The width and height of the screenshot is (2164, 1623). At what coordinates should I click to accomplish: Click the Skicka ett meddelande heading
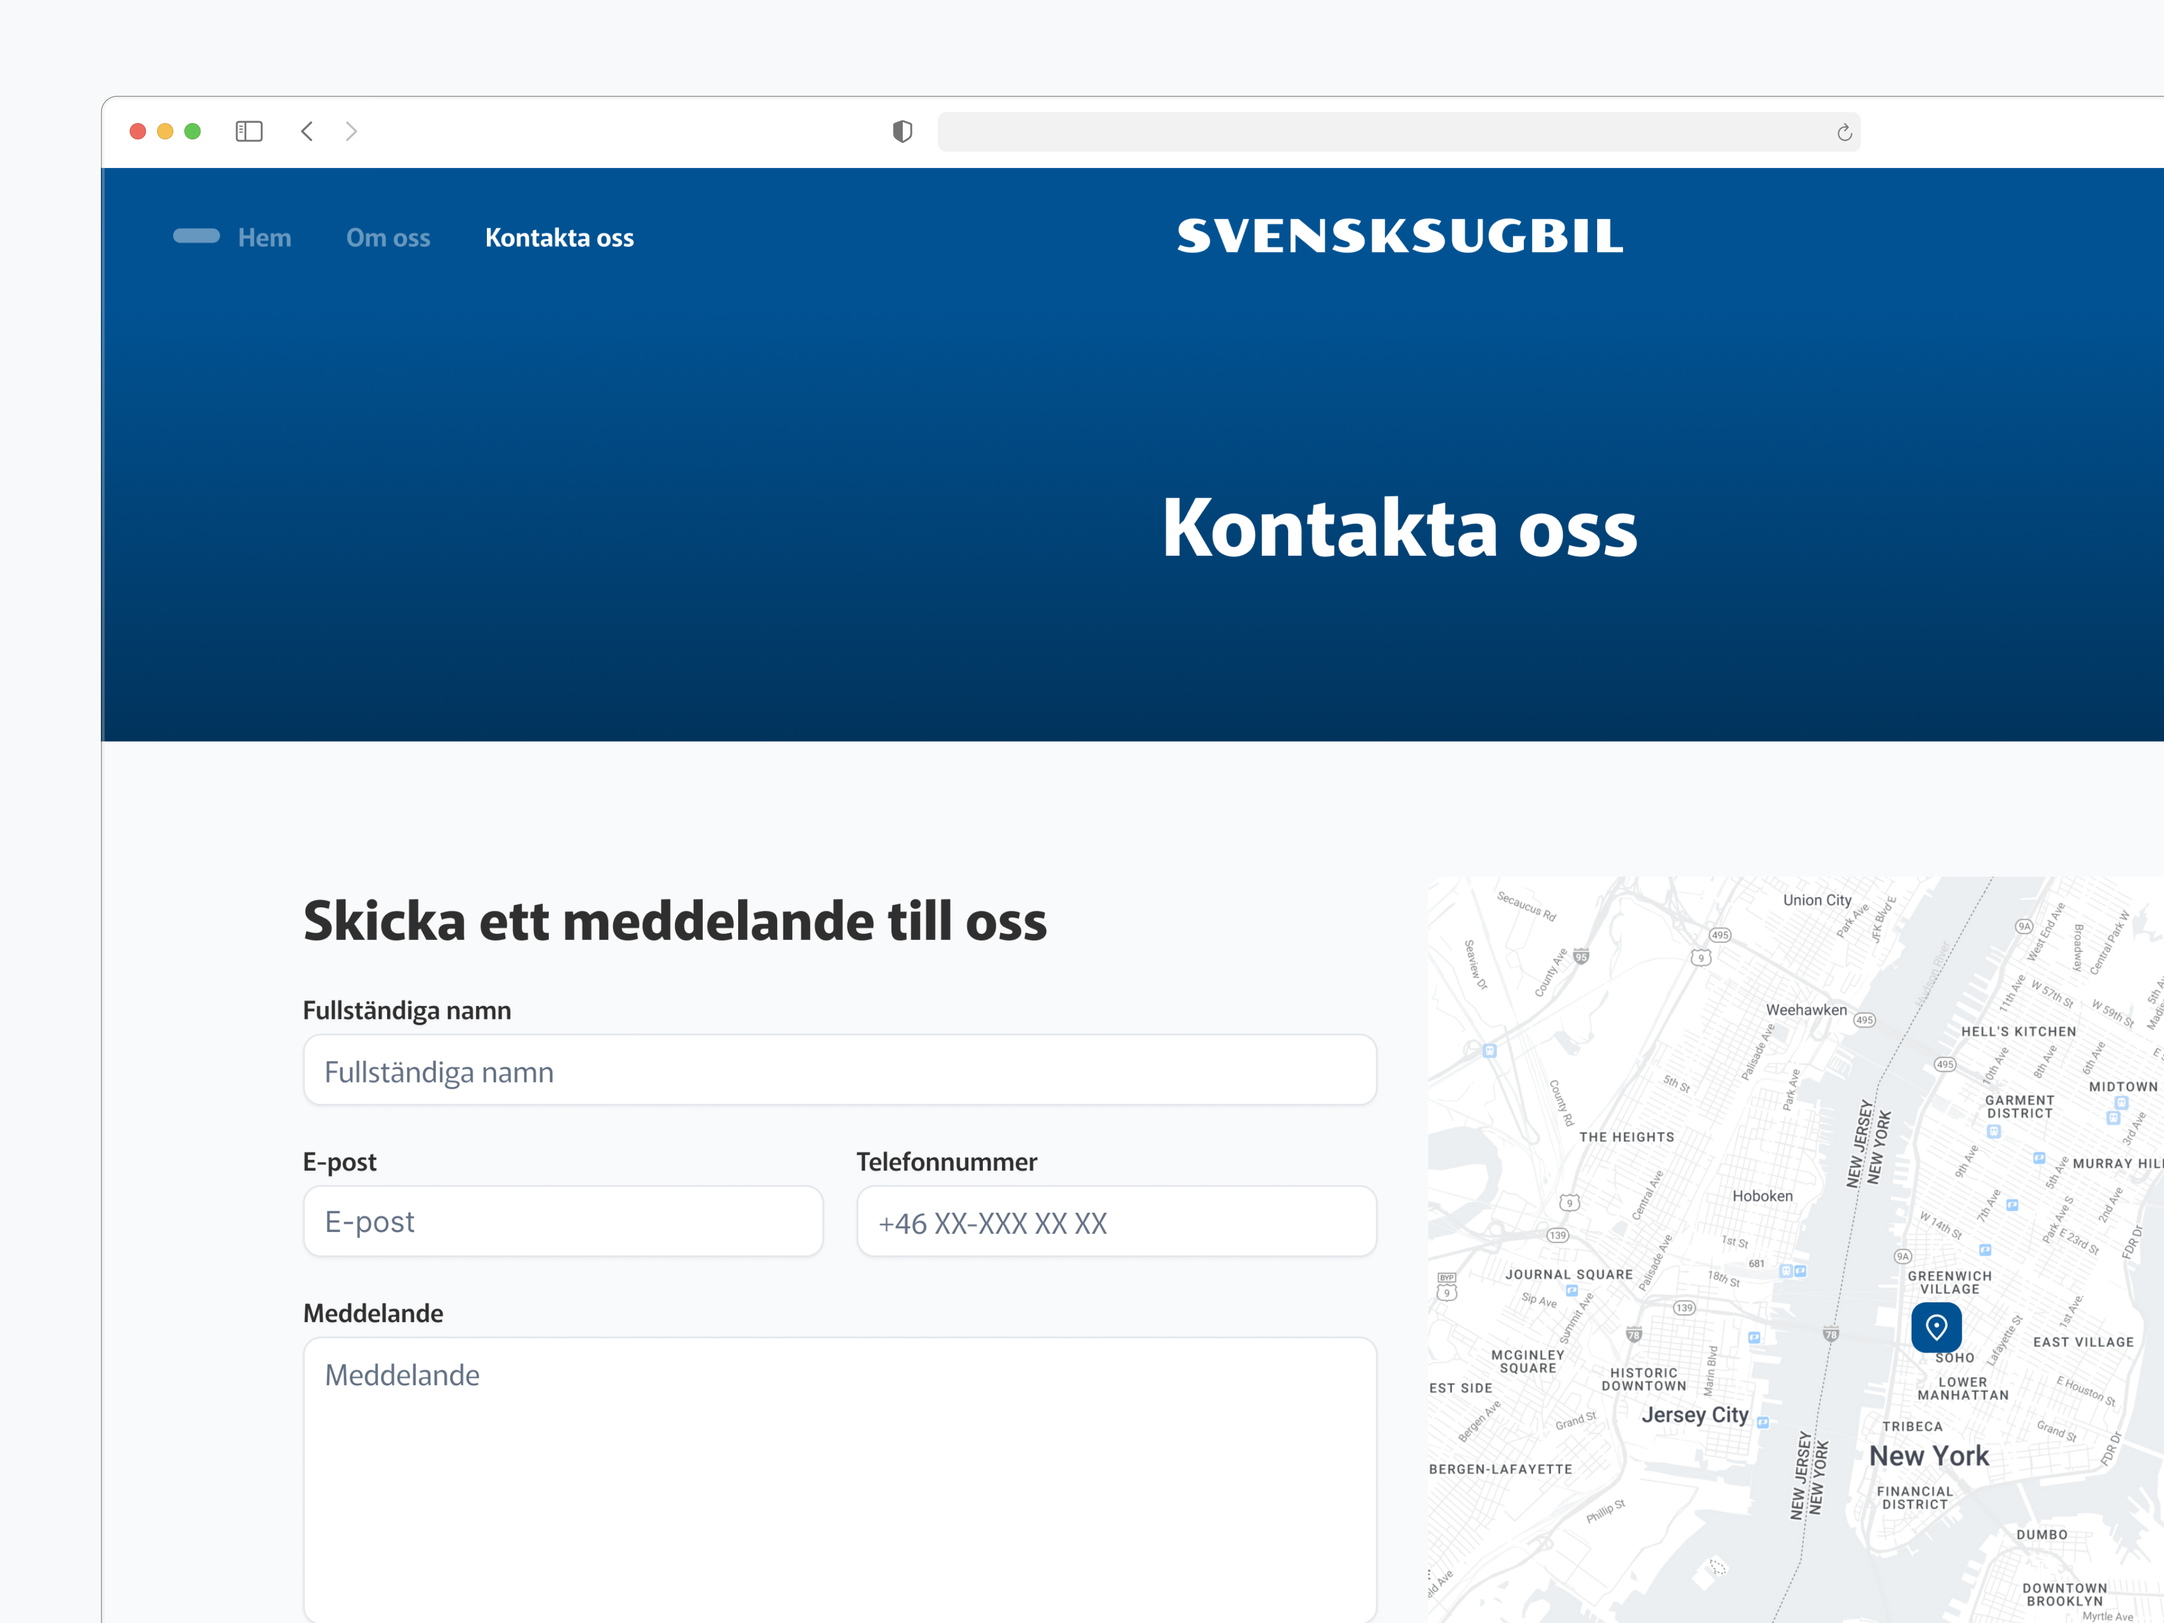(x=674, y=920)
